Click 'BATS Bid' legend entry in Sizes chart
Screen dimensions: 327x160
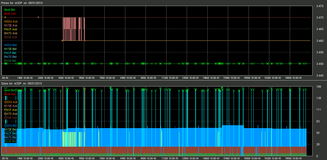[x=10, y=137]
